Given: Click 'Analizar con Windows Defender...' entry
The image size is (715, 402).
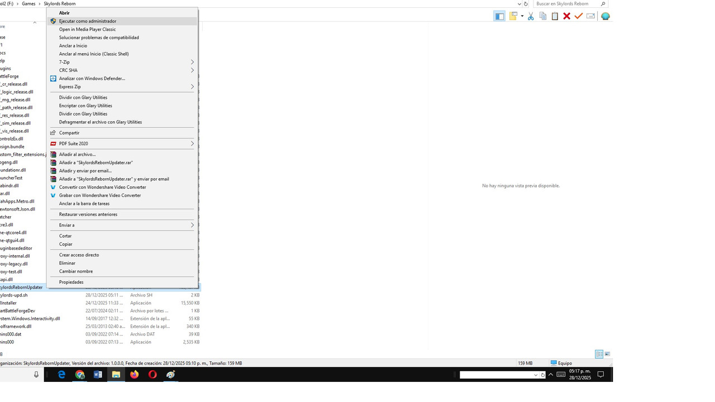Looking at the screenshot, I should [122, 79].
